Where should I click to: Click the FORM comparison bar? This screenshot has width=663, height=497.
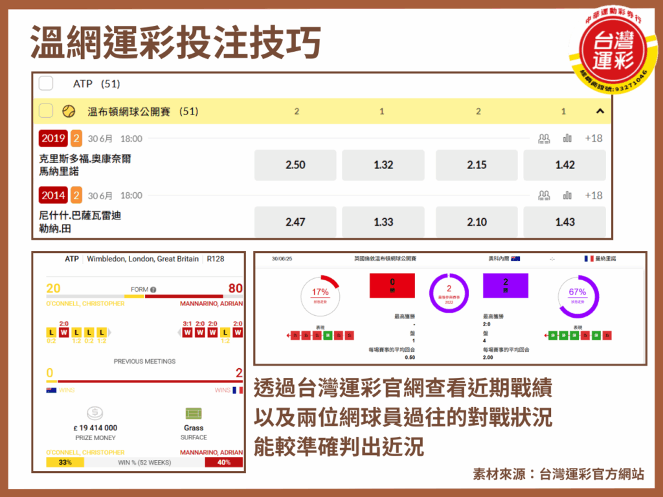[x=144, y=296]
